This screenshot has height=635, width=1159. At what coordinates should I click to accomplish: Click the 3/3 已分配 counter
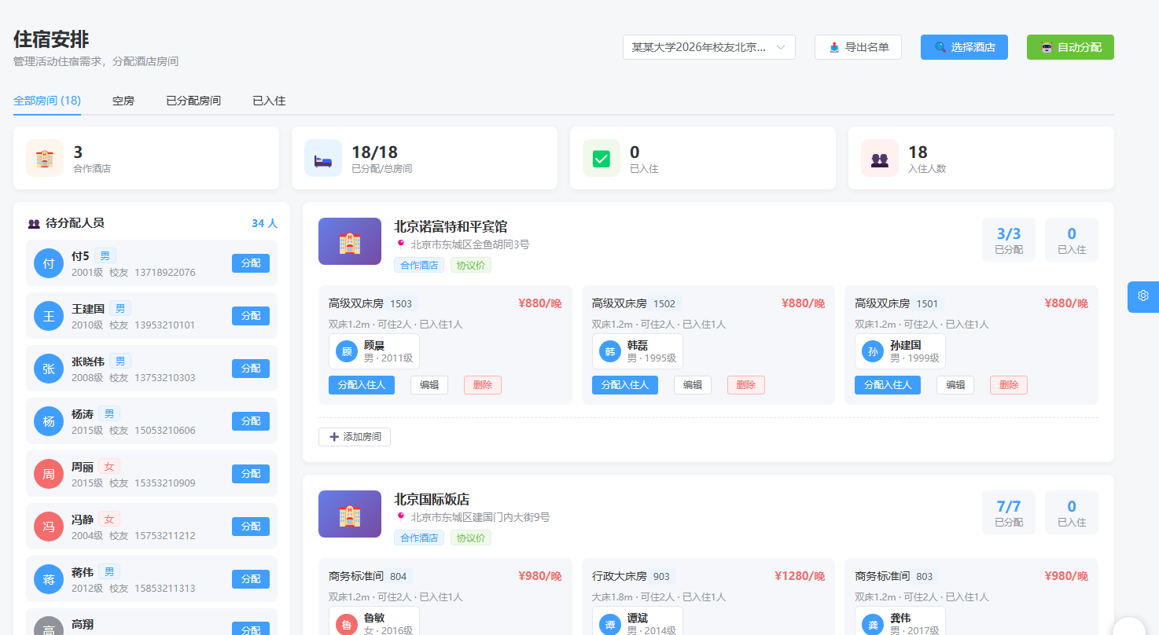coord(1009,240)
